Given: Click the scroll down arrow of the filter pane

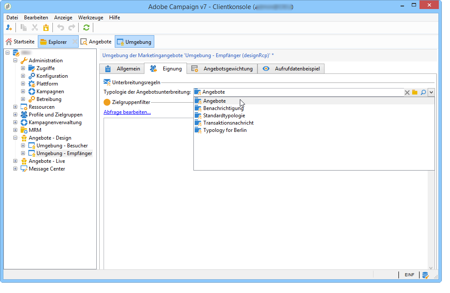Looking at the screenshot, I should [x=431, y=268].
